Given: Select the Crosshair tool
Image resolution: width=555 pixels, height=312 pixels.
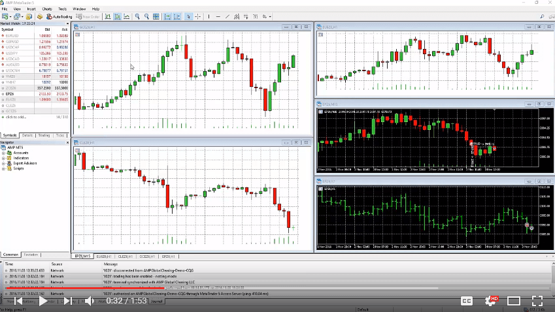Looking at the screenshot, I should pos(198,16).
